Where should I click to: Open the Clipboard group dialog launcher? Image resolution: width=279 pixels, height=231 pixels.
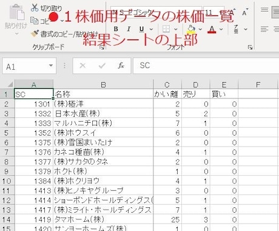[x=103, y=47]
